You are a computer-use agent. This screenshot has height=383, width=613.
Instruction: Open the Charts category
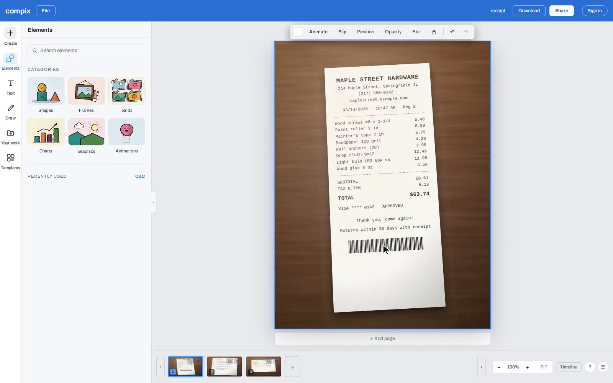[46, 136]
